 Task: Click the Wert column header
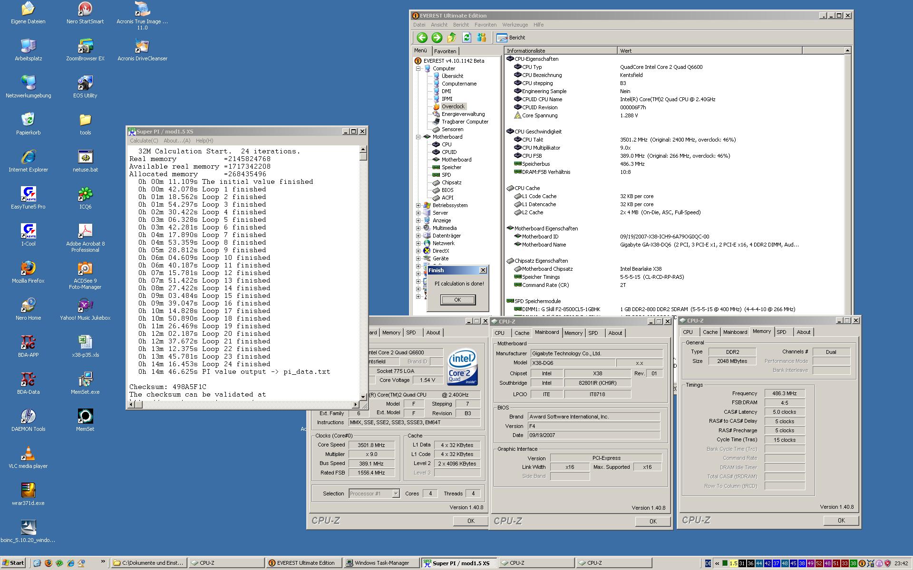click(x=710, y=51)
